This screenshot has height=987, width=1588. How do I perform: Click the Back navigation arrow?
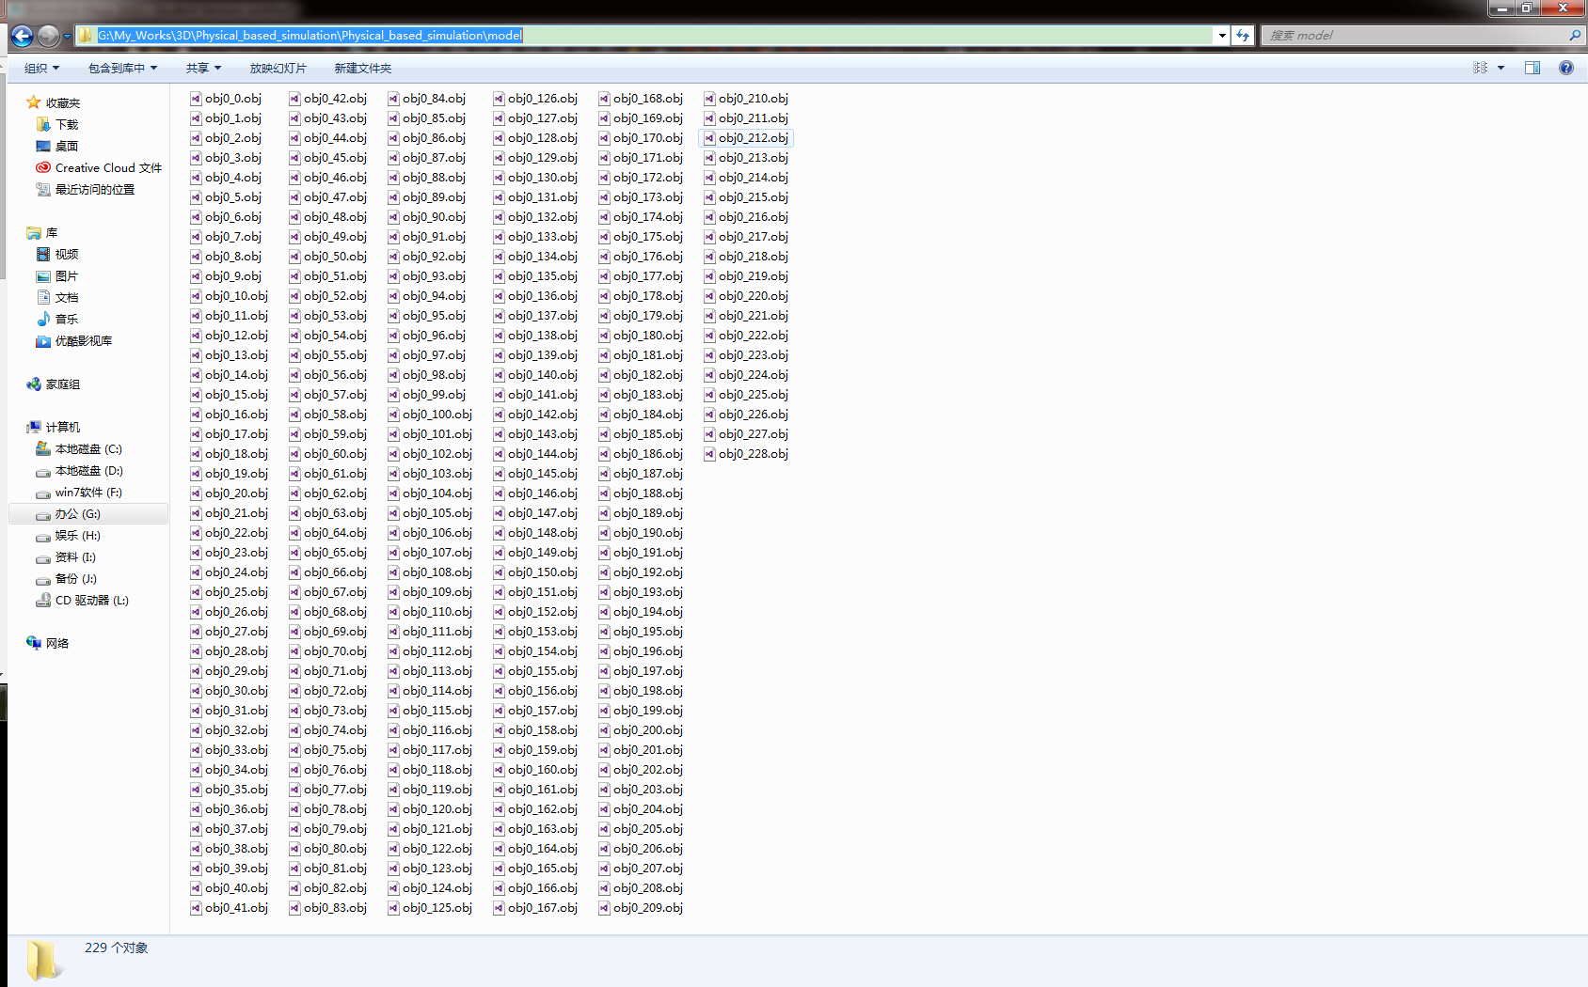[x=22, y=36]
